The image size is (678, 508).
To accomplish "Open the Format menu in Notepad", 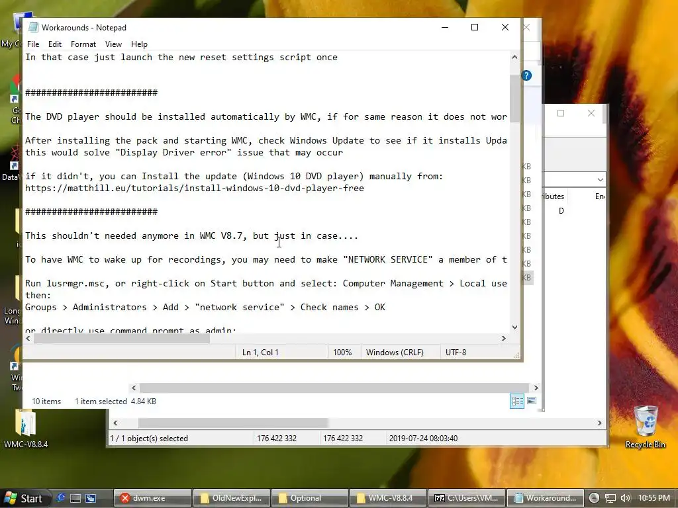I will point(83,44).
